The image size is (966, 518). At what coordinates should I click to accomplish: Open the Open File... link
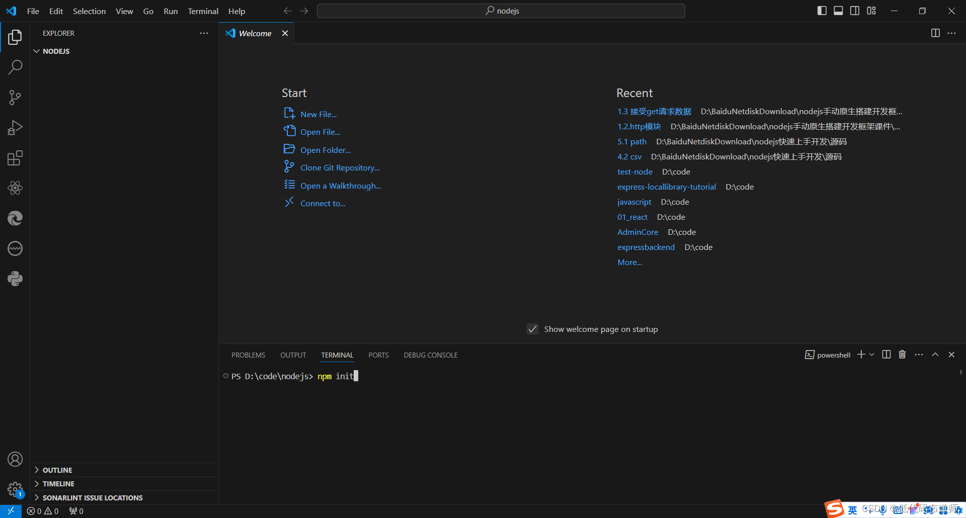click(320, 132)
